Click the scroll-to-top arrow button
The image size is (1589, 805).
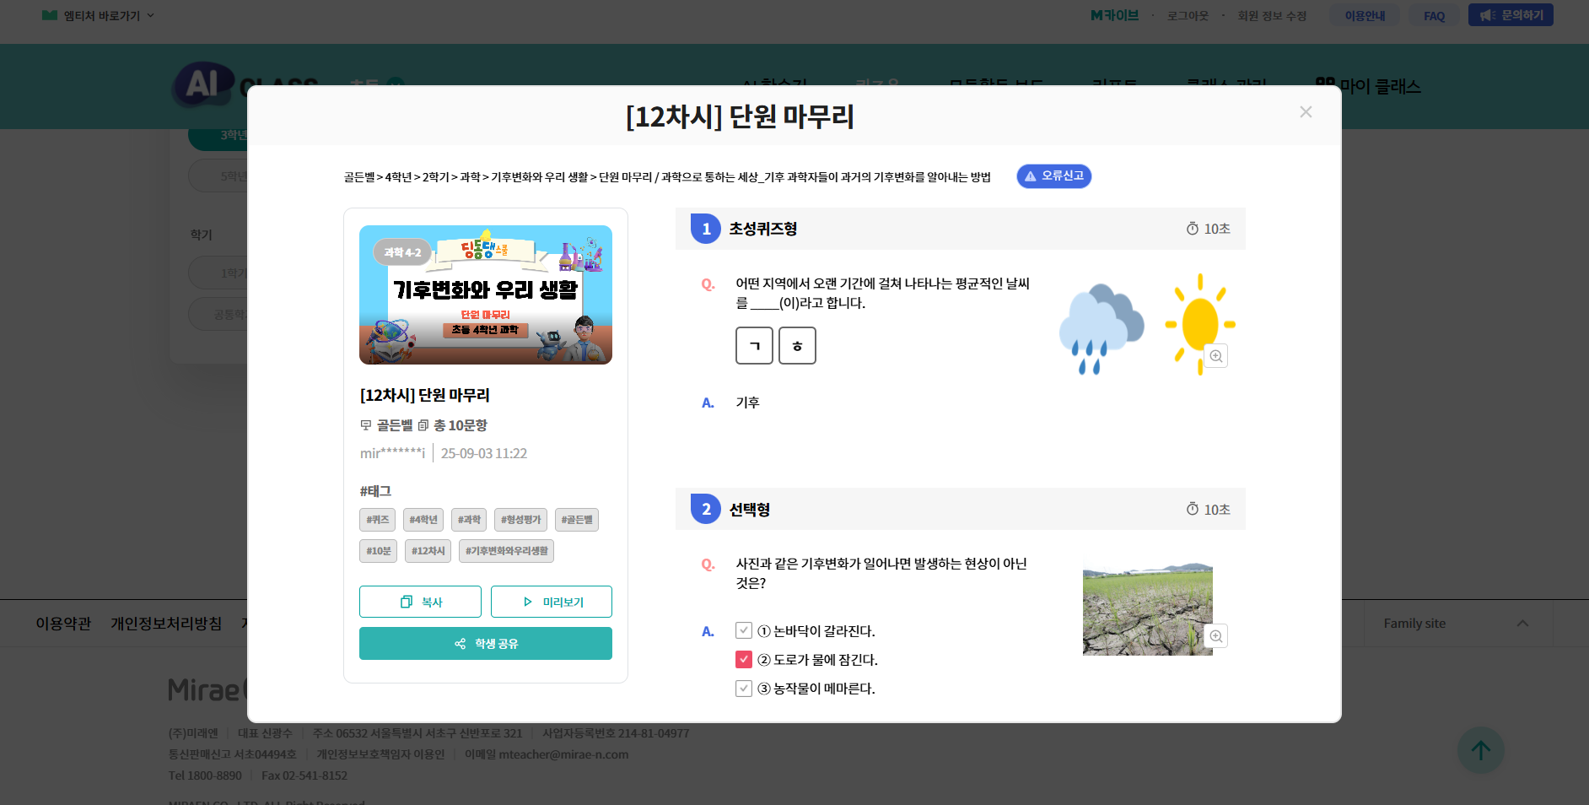pyautogui.click(x=1480, y=750)
